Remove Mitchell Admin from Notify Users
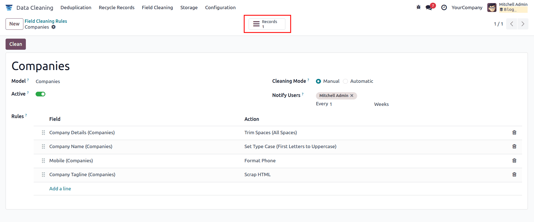Image resolution: width=534 pixels, height=222 pixels. [x=352, y=96]
